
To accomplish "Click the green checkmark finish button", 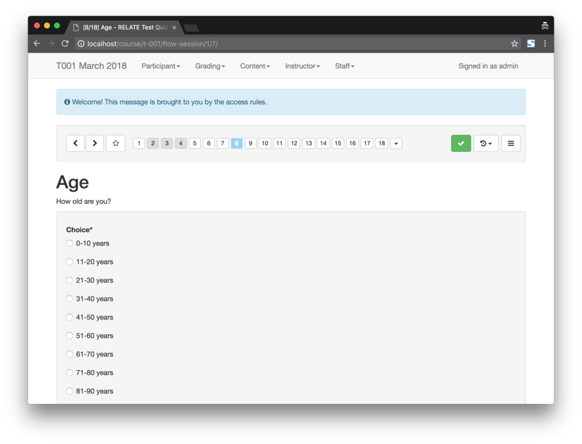I will point(460,143).
